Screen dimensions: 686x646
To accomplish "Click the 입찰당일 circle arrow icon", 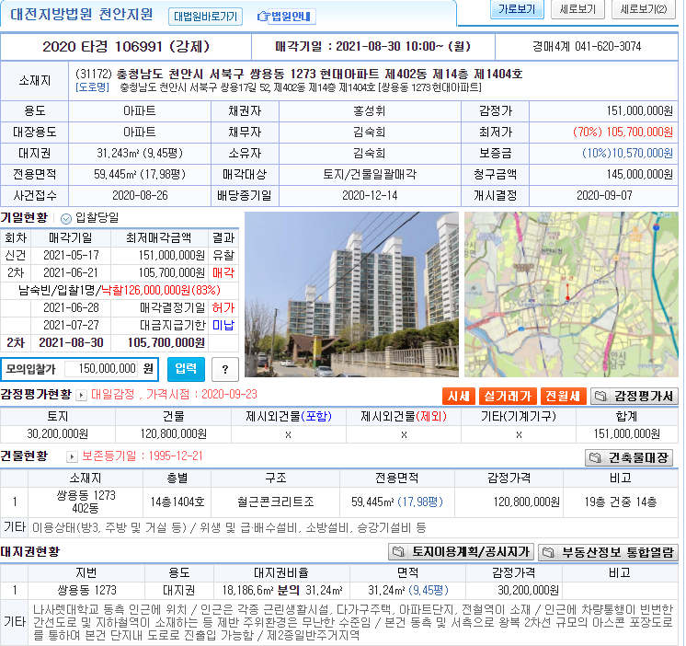I will [x=65, y=218].
